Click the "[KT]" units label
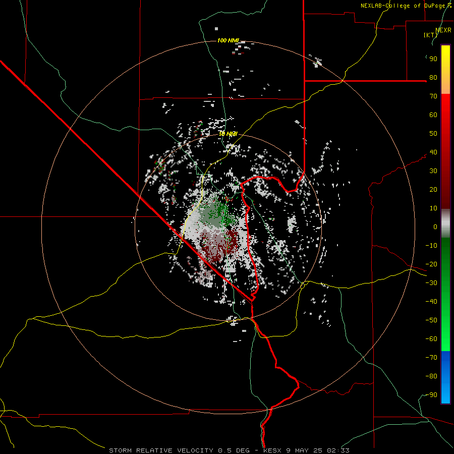 point(431,35)
